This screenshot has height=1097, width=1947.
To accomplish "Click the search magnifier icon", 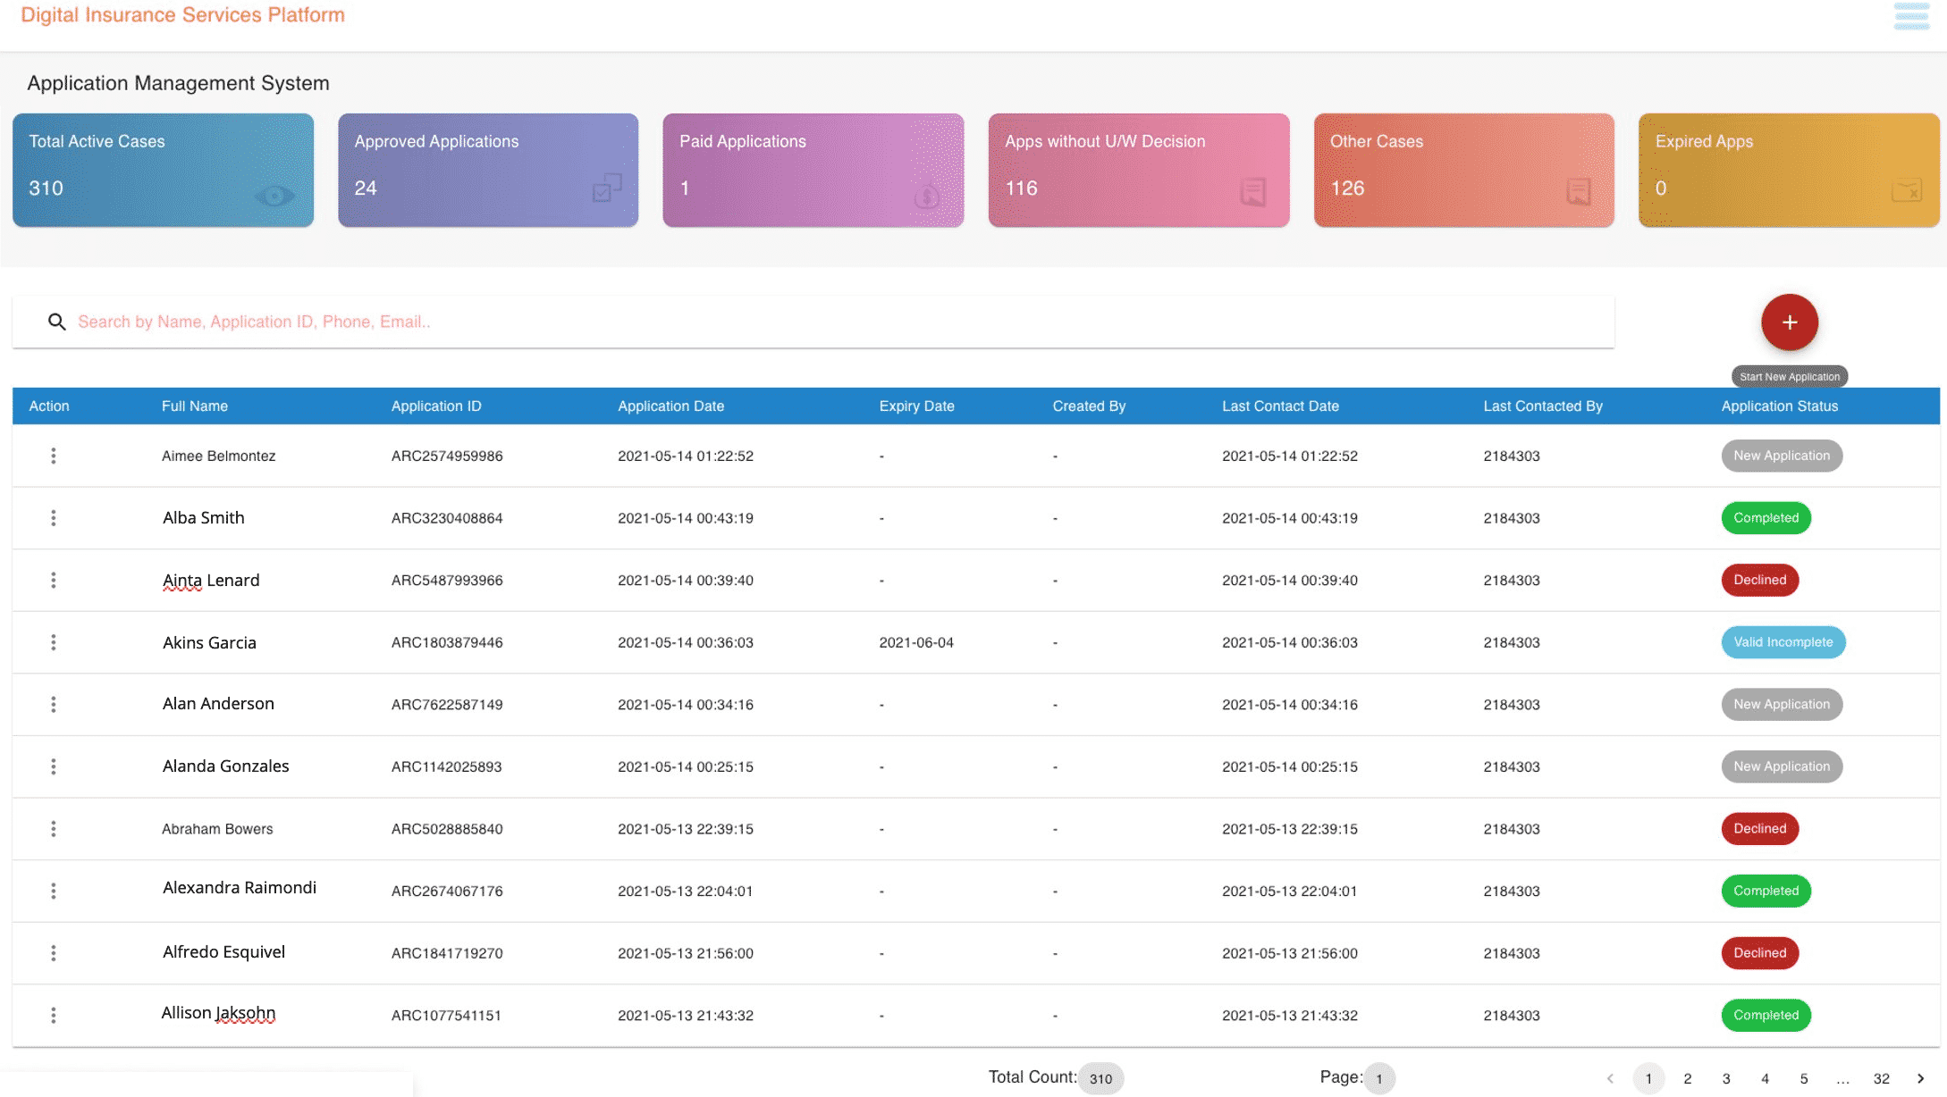I will [x=56, y=322].
